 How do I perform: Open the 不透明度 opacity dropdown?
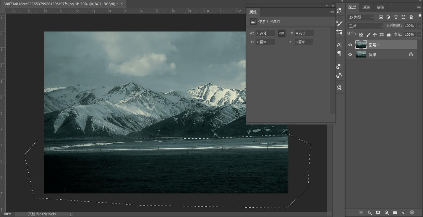419,26
